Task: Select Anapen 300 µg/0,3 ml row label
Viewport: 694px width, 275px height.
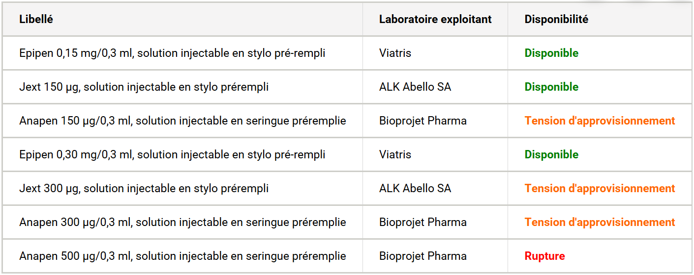Action: tap(182, 222)
